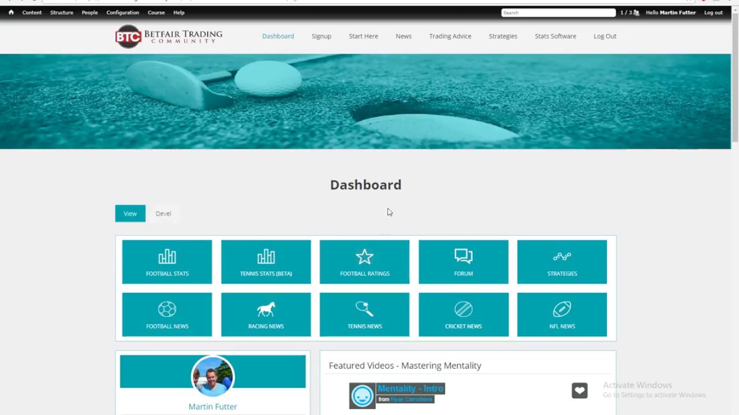The image size is (739, 415).
Task: Click Martin Futter profile picture
Action: [212, 376]
